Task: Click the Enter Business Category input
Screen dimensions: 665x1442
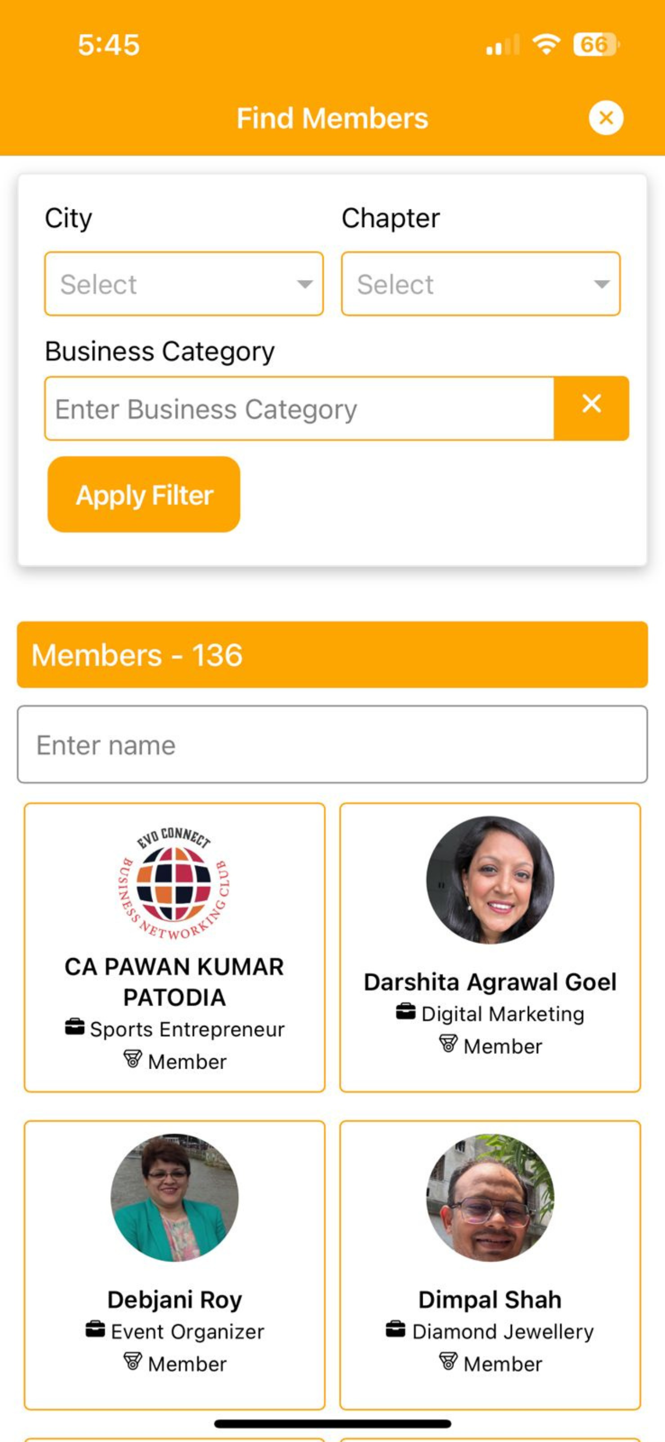Action: 300,408
